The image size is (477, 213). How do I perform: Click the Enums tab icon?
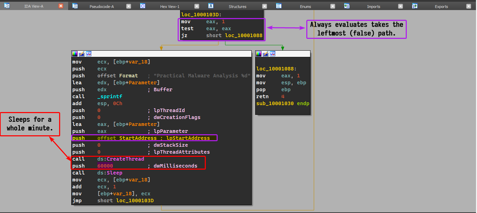pyautogui.click(x=278, y=6)
